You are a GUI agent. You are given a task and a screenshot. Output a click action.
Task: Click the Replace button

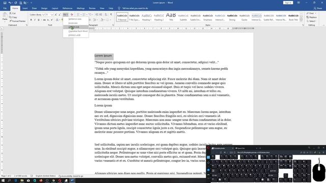[x=311, y=17]
